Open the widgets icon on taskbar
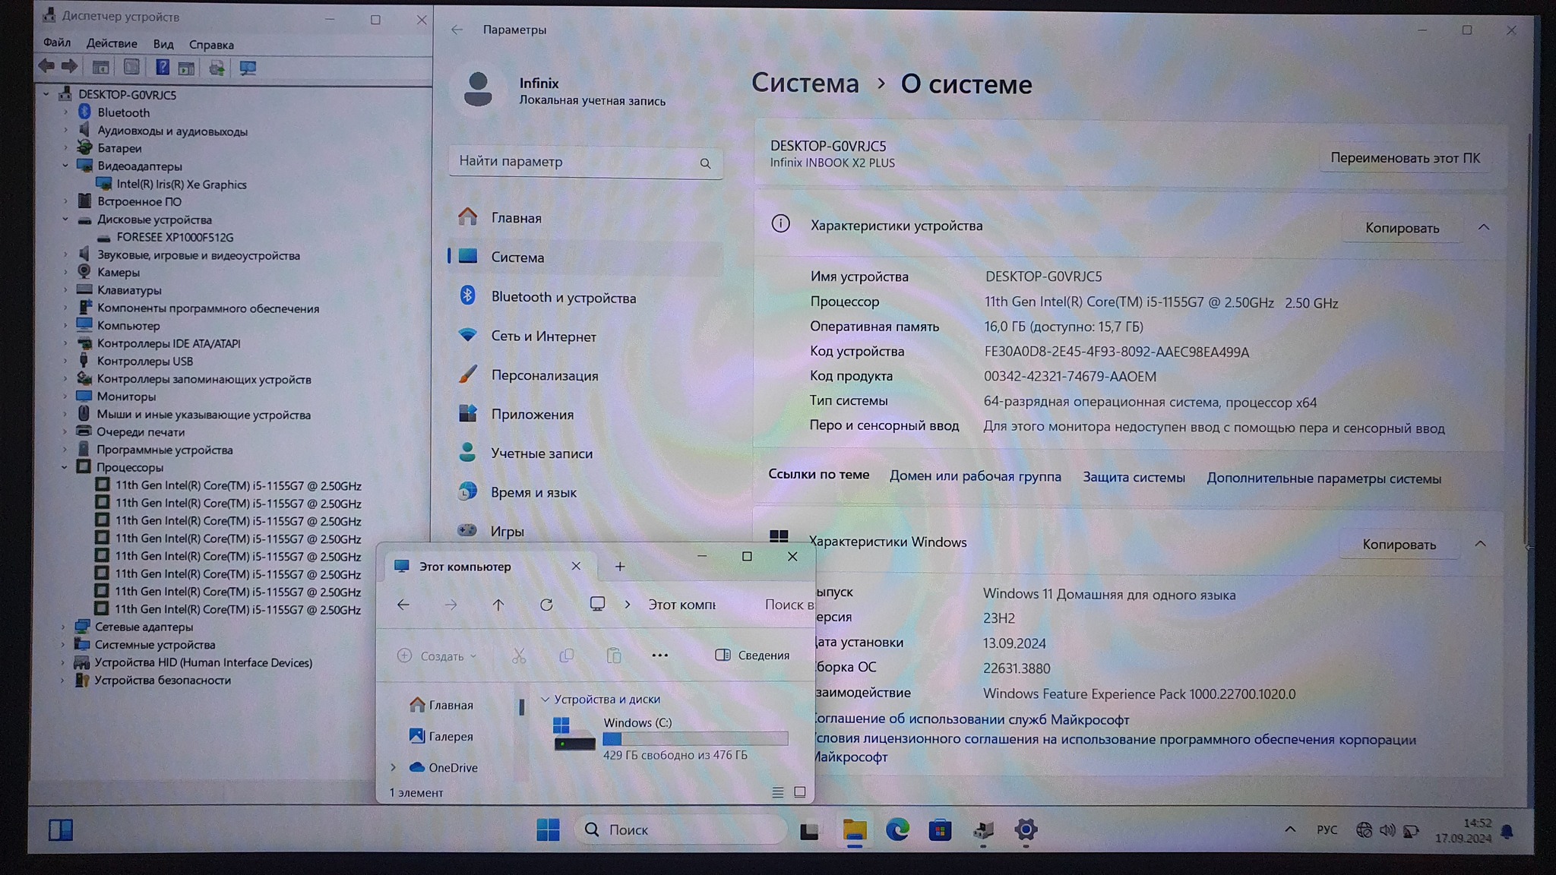 [61, 830]
